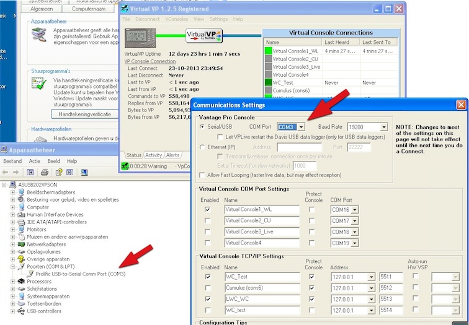
Task: Click port field showing 5513
Action: tap(391, 299)
